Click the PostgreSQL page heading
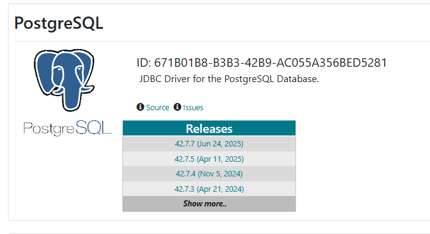 pyautogui.click(x=59, y=23)
